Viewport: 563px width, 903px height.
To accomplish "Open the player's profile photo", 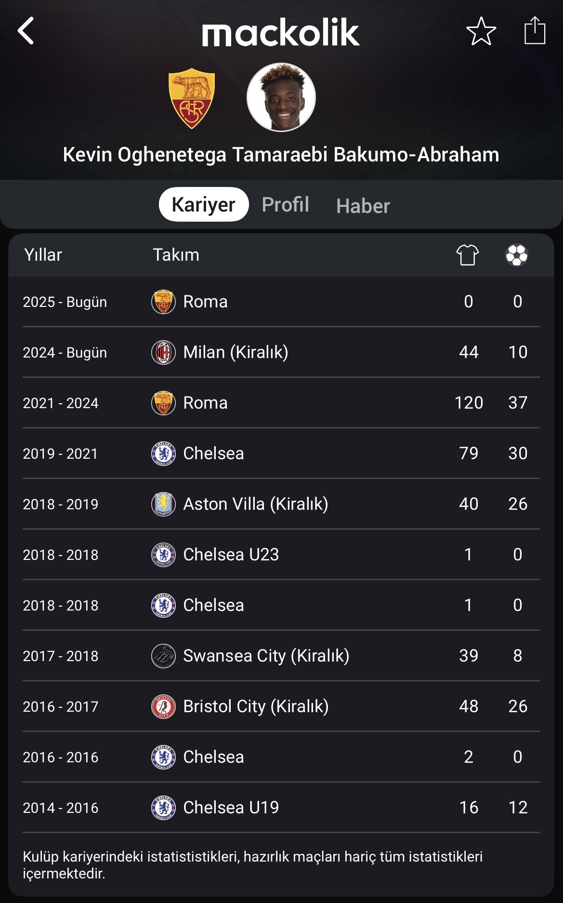I will pyautogui.click(x=281, y=97).
